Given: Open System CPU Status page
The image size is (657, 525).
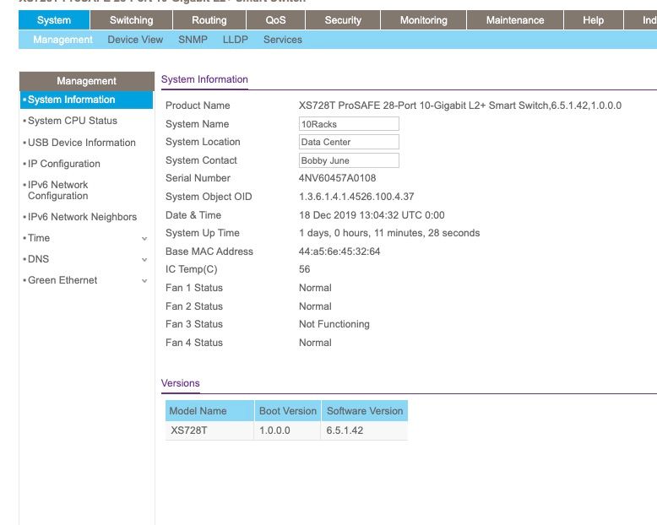Looking at the screenshot, I should pyautogui.click(x=72, y=121).
